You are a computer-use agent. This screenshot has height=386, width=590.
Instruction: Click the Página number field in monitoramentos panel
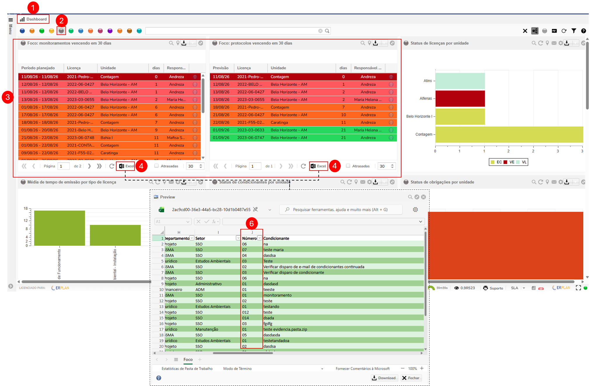point(64,166)
